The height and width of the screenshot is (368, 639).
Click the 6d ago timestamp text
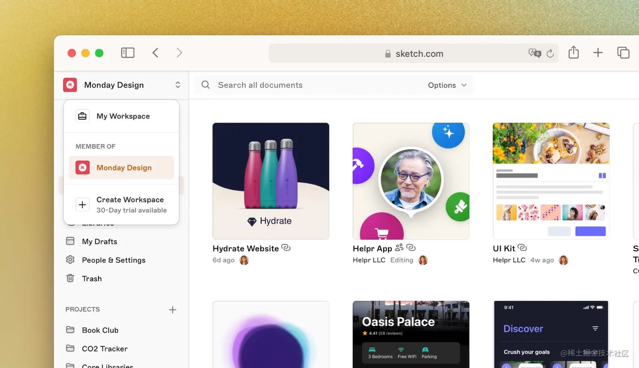(224, 260)
